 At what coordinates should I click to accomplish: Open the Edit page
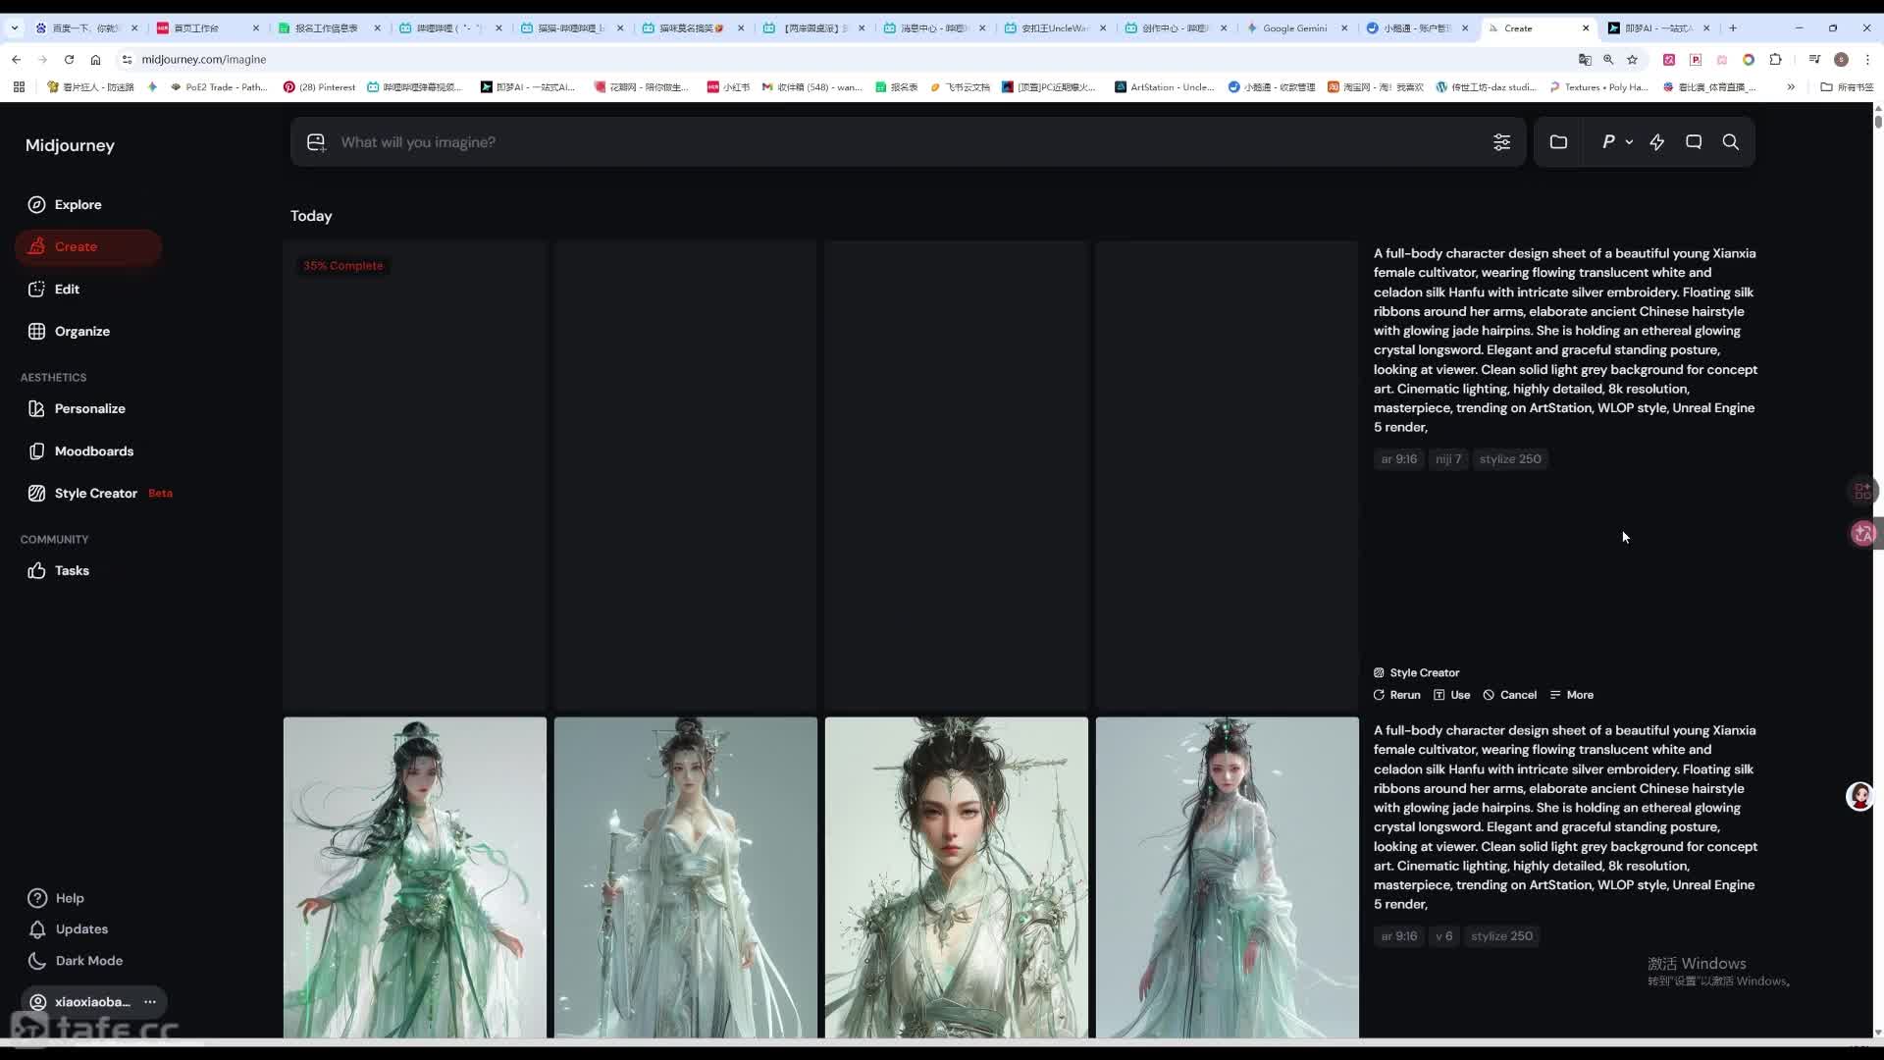55,289
